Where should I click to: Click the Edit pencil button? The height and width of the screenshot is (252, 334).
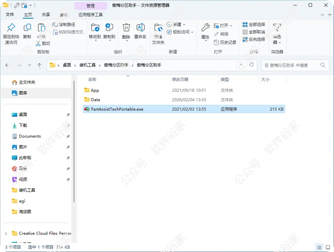coord(221,34)
